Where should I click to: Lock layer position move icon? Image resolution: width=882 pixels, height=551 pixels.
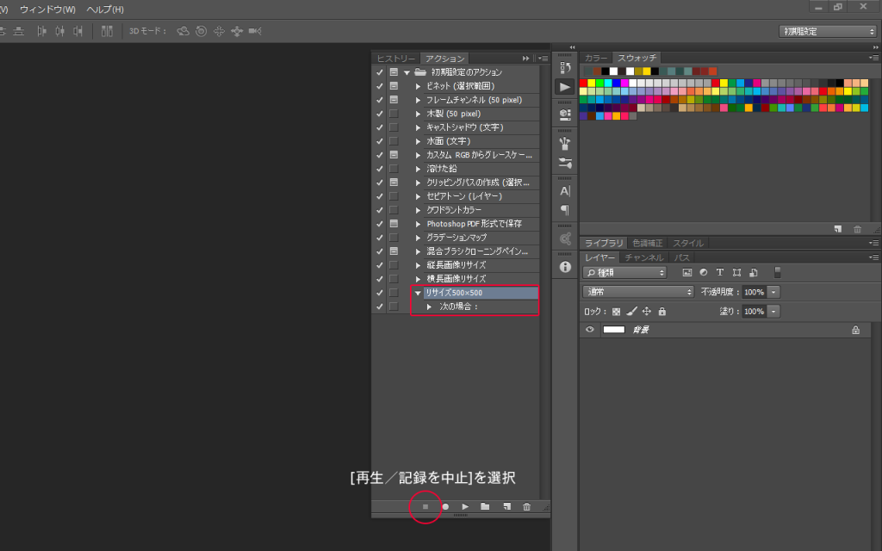647,312
